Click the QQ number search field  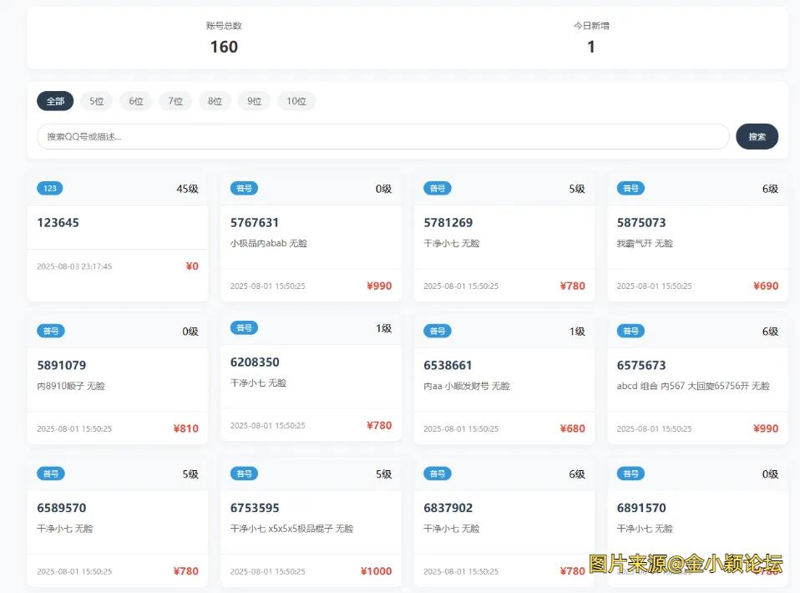coord(382,136)
